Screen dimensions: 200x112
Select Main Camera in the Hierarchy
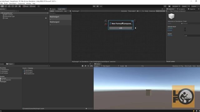[8, 15]
